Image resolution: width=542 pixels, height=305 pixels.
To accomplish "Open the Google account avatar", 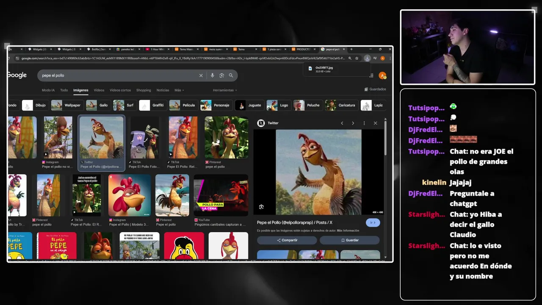I will [x=382, y=76].
